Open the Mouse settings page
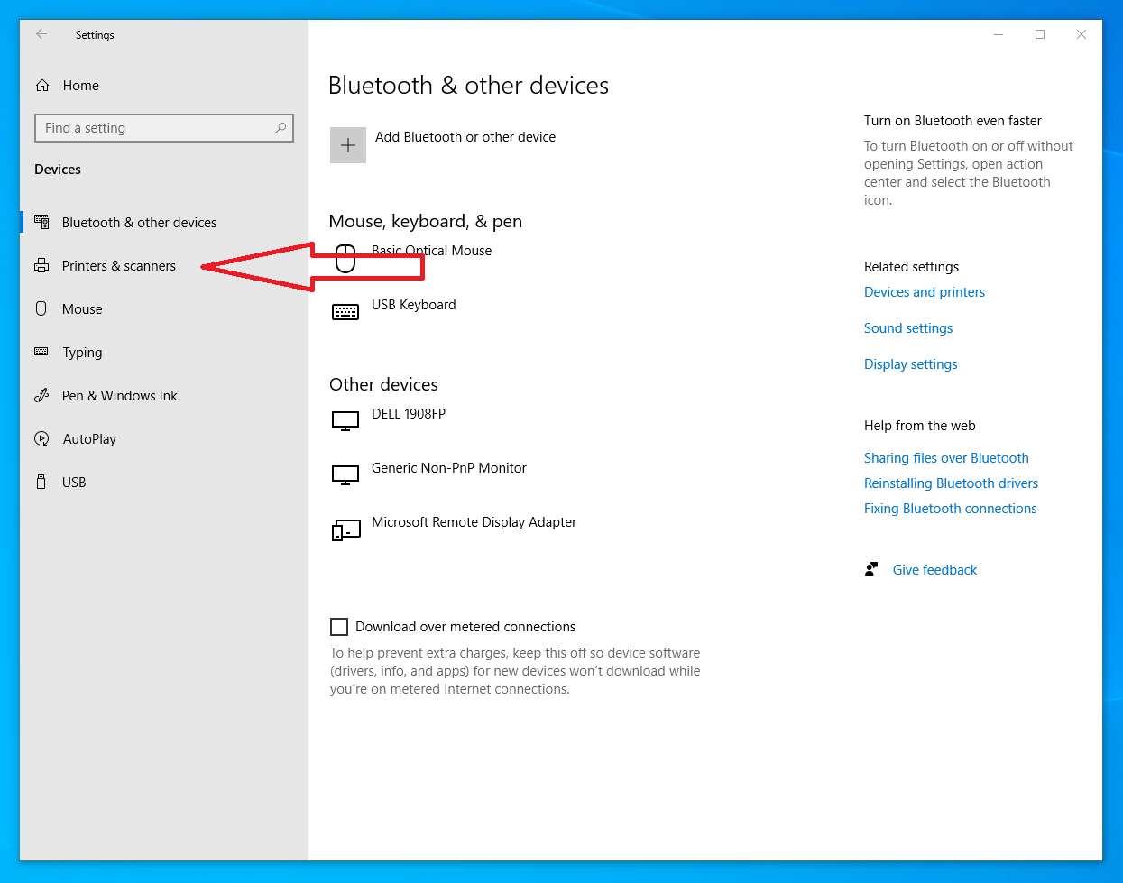1123x883 pixels. 82,309
